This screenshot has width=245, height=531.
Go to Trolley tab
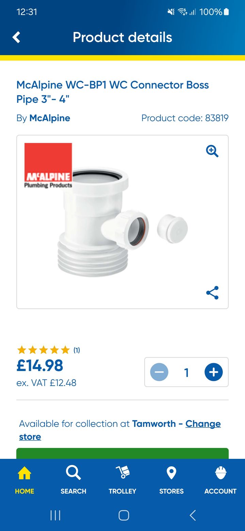click(122, 480)
